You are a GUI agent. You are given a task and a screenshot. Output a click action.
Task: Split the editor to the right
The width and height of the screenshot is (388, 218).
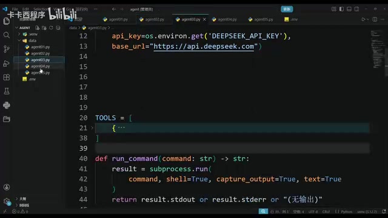tap(375, 19)
